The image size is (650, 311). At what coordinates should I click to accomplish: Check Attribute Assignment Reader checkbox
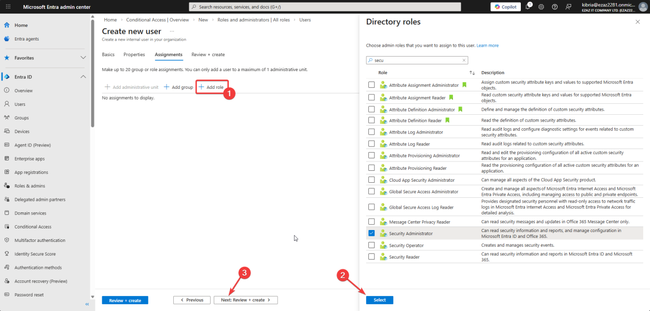pos(371,97)
